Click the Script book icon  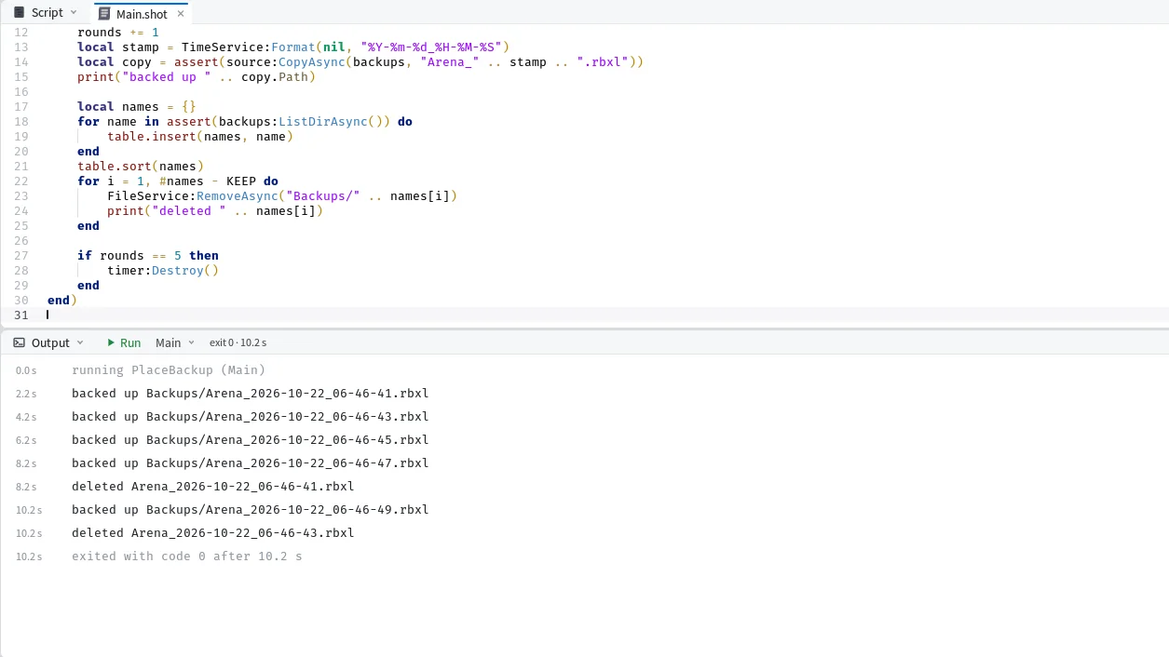[19, 12]
